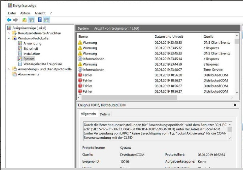Screen dimensions: 243x170
Task: Open the Anwendung log
Action: [x=32, y=43]
